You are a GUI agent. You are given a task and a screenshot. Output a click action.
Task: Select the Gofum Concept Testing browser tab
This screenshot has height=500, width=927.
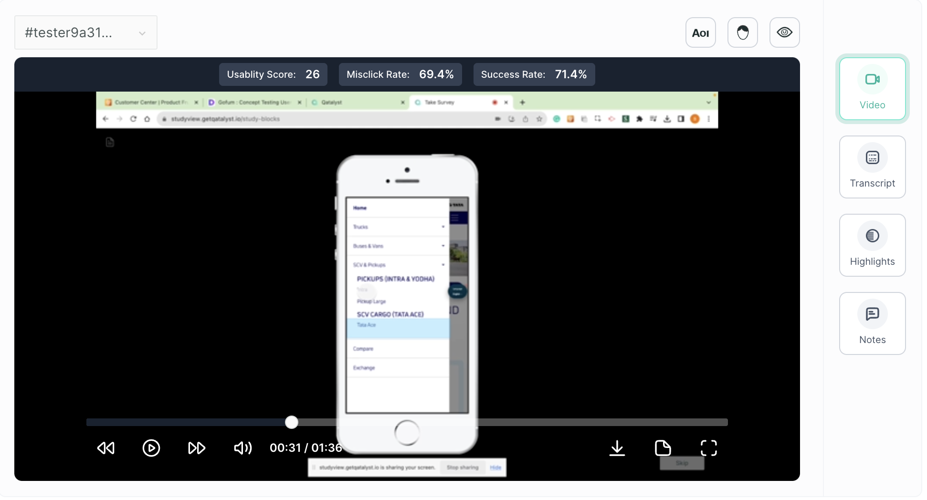255,102
